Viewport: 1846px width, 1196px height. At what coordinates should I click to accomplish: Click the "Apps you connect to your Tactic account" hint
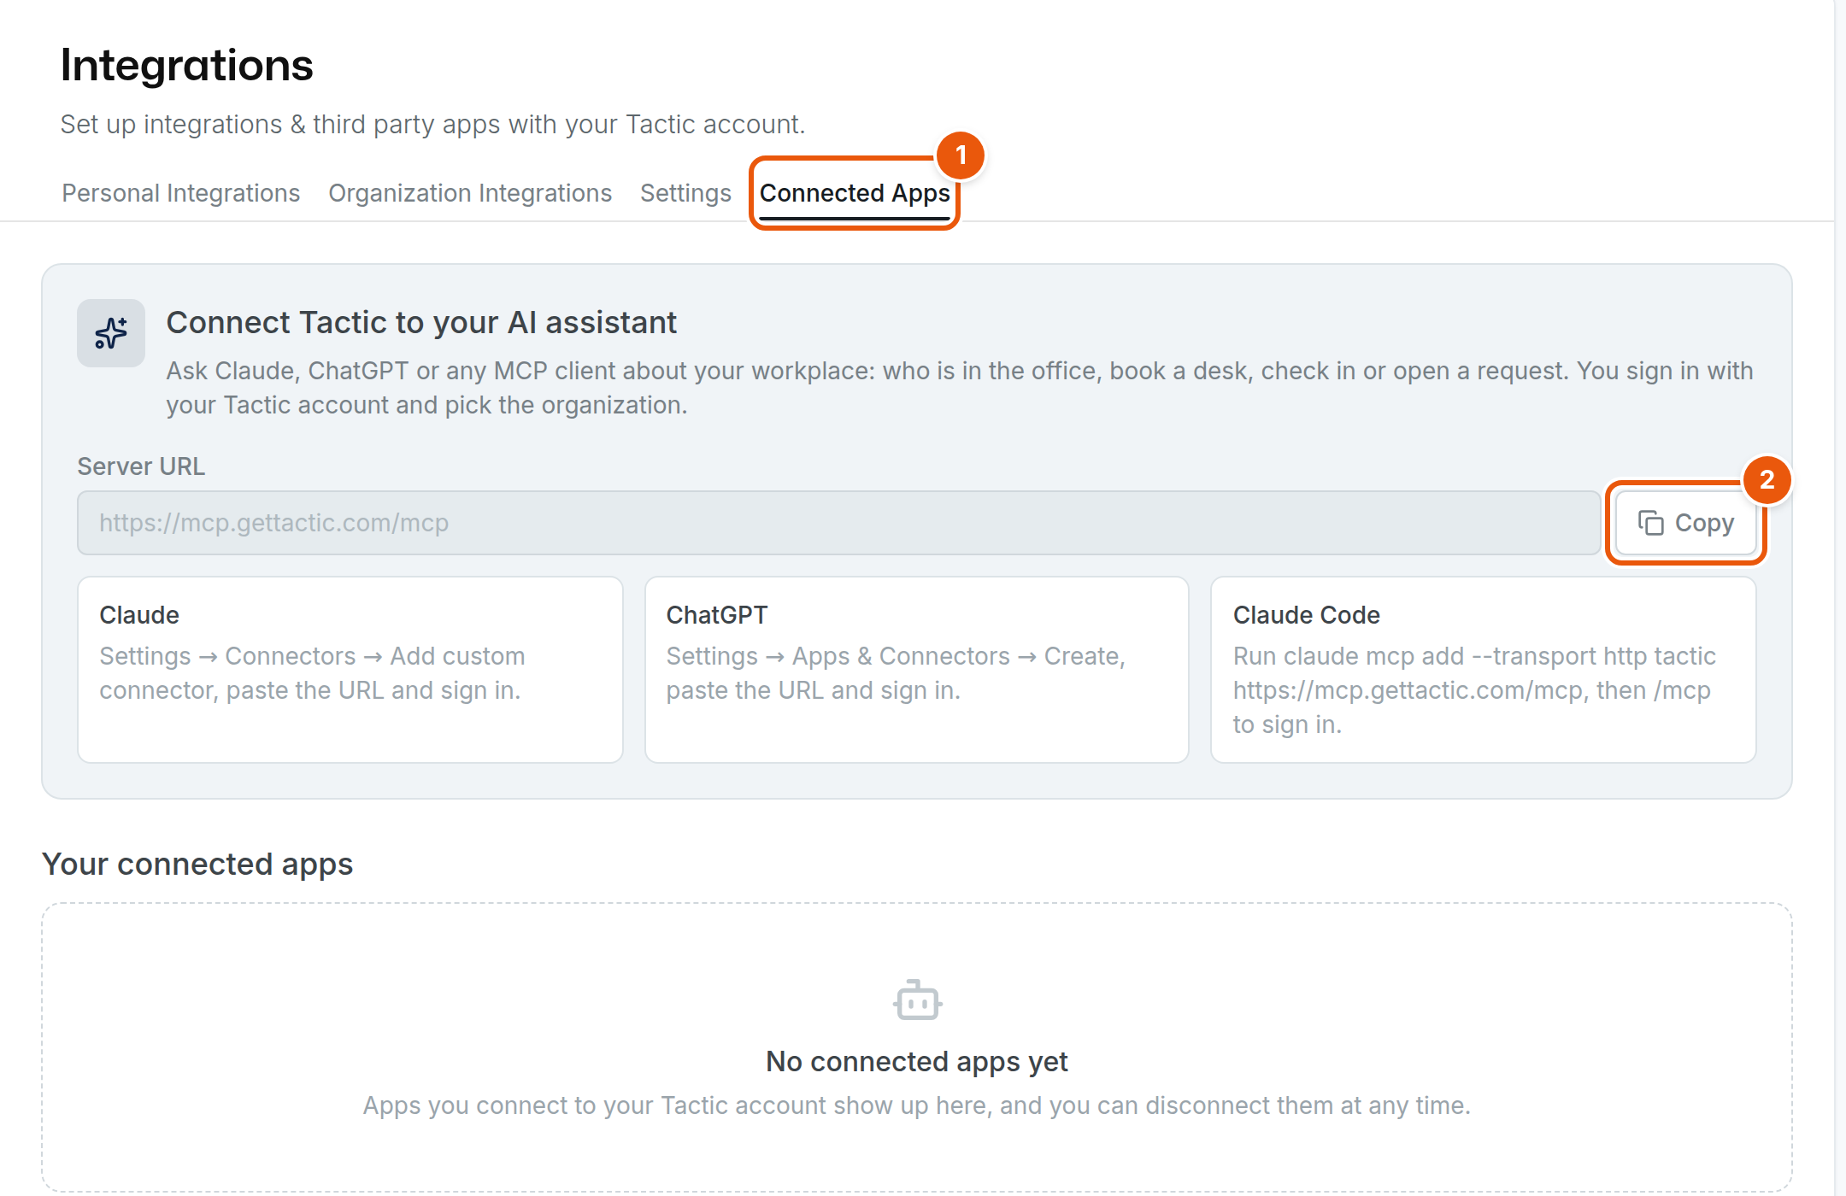(917, 1105)
